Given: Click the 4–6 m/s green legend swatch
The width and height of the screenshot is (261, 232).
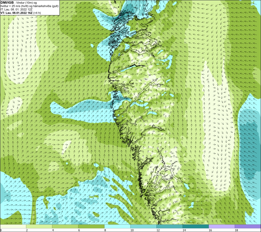Looking at the screenshot, I should coord(65,226).
